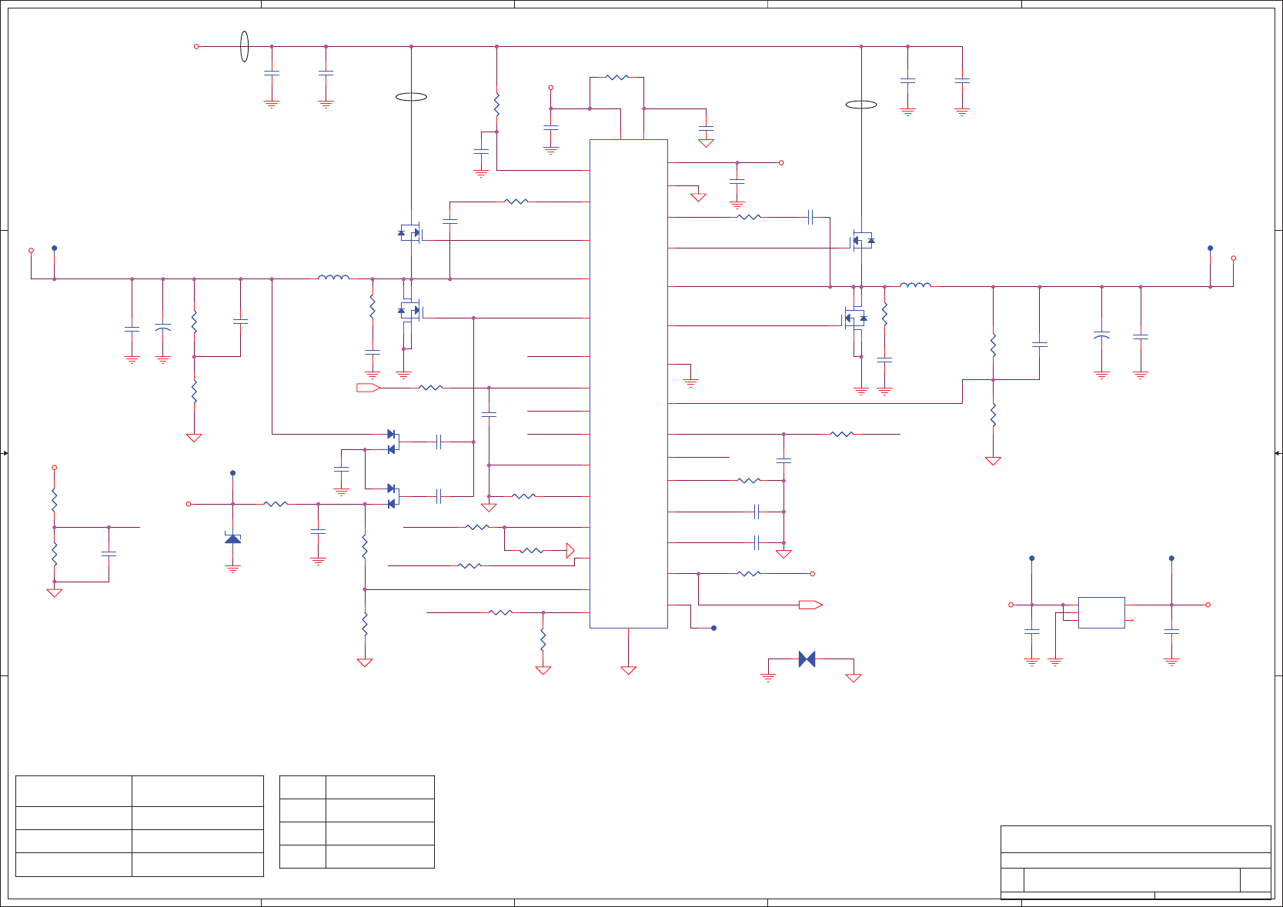Select the inductor coil right of the IC
Image resolution: width=1283 pixels, height=907 pixels.
tap(915, 285)
